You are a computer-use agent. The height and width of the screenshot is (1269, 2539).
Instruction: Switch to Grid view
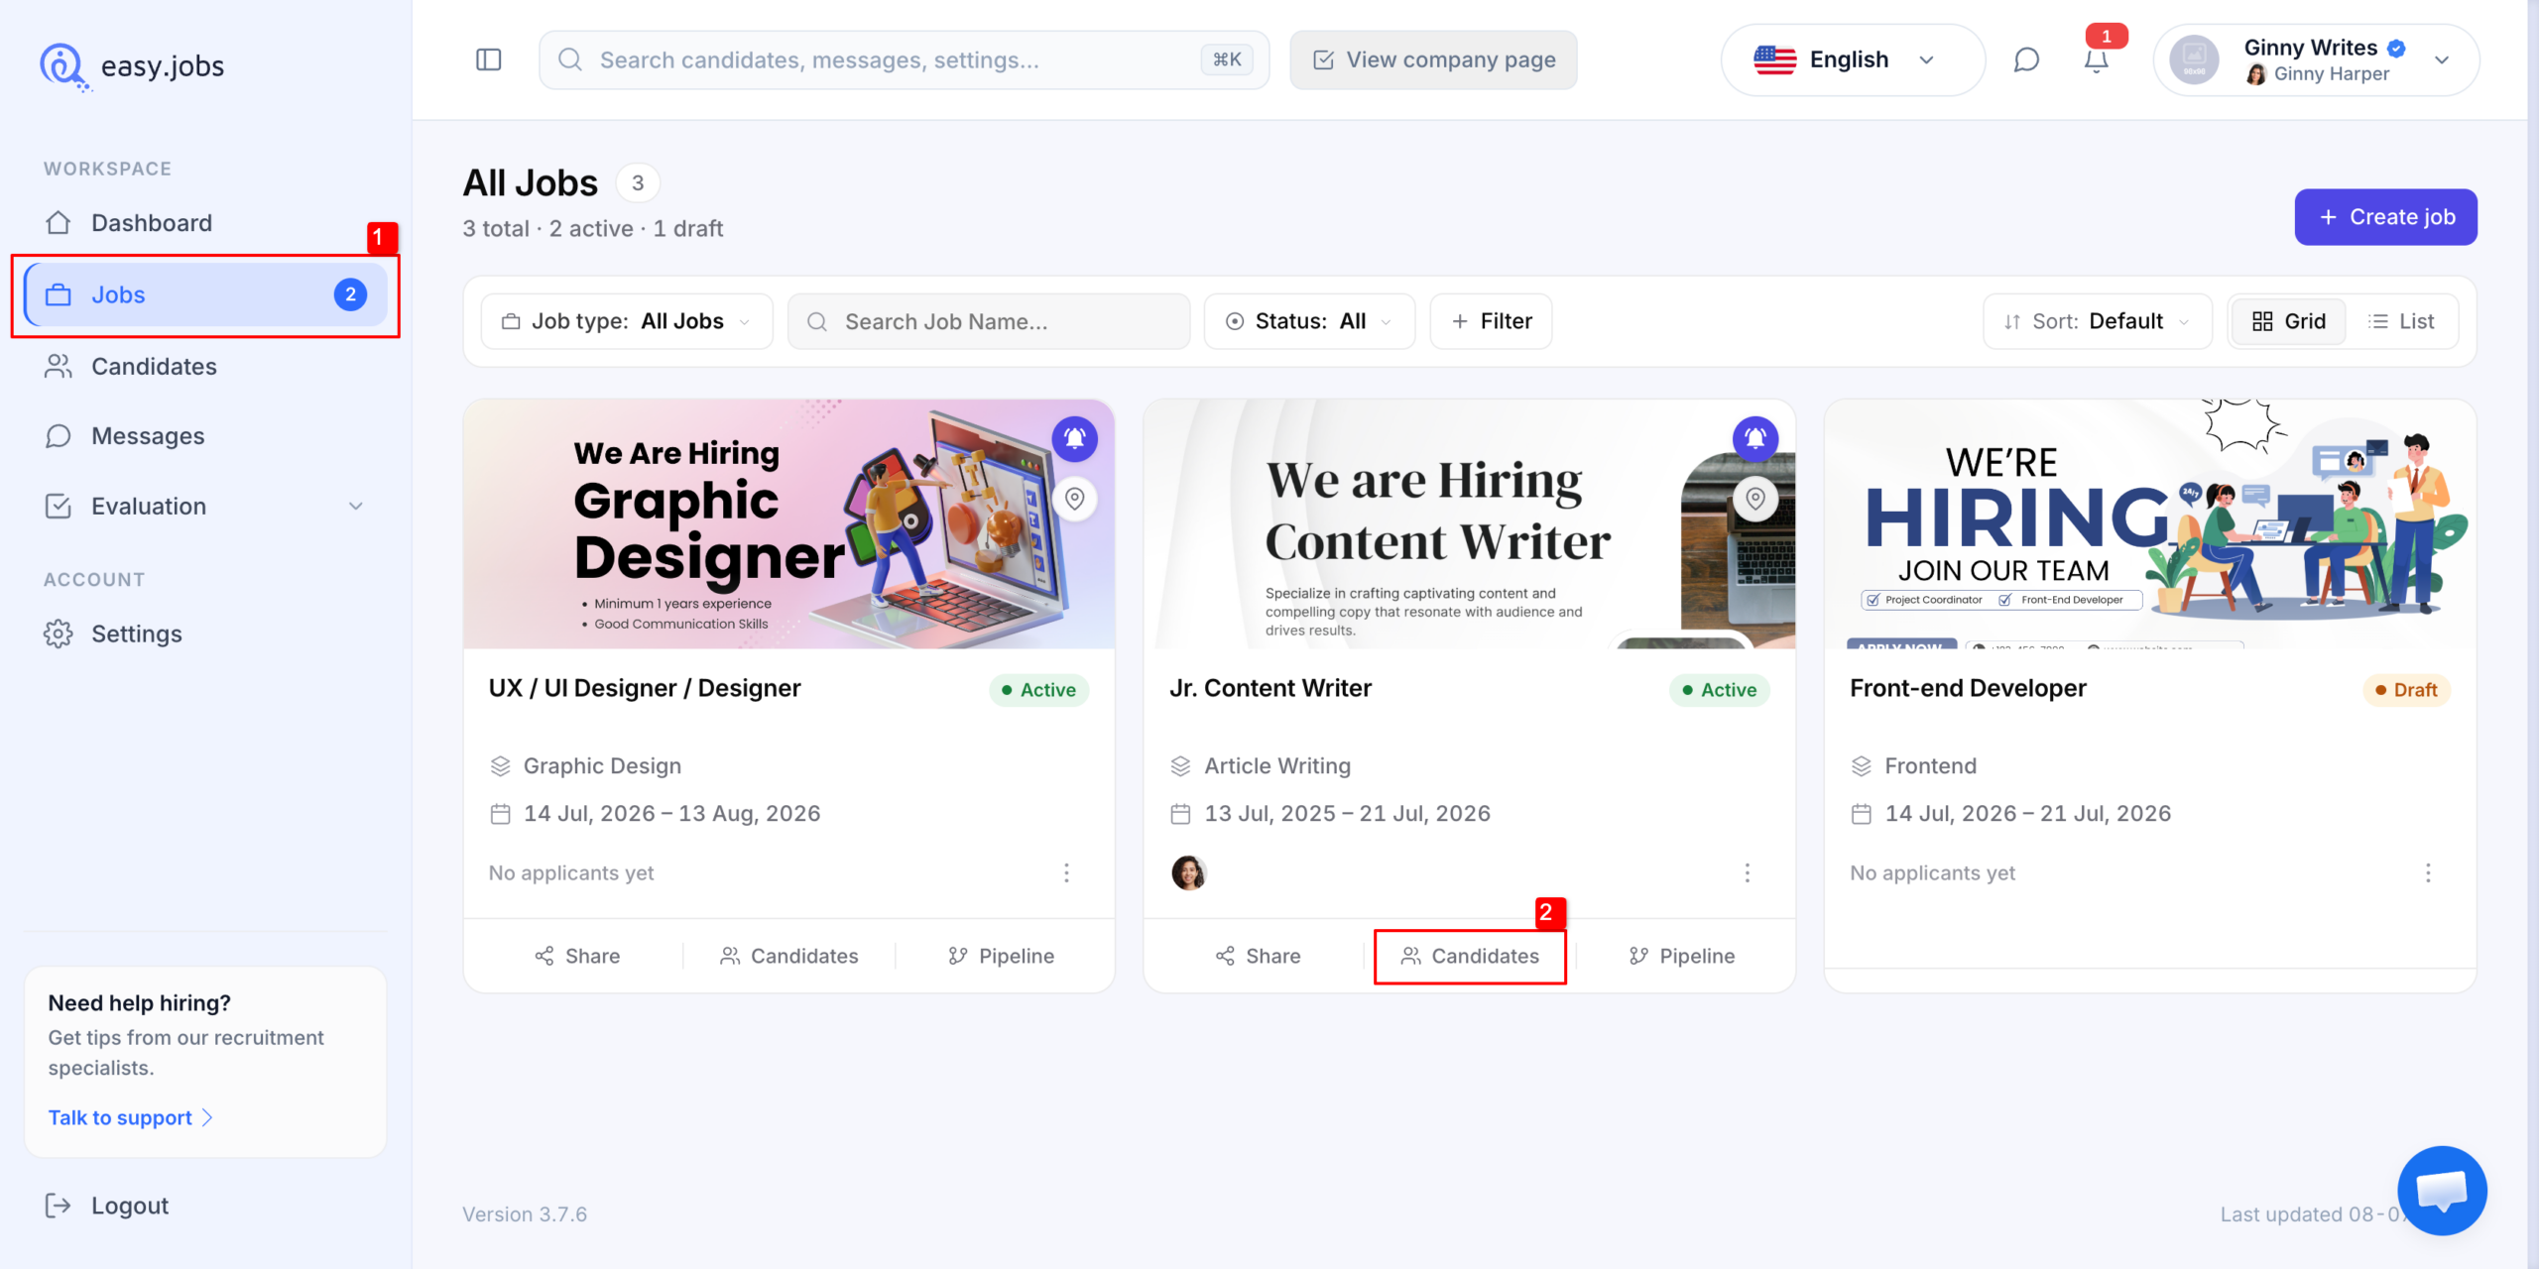pyautogui.click(x=2289, y=321)
